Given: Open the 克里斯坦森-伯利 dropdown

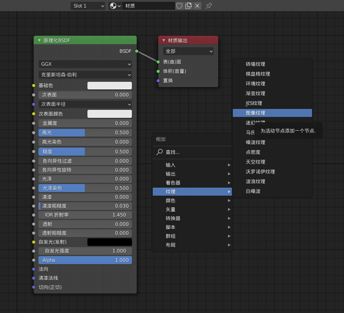Looking at the screenshot, I should point(85,75).
